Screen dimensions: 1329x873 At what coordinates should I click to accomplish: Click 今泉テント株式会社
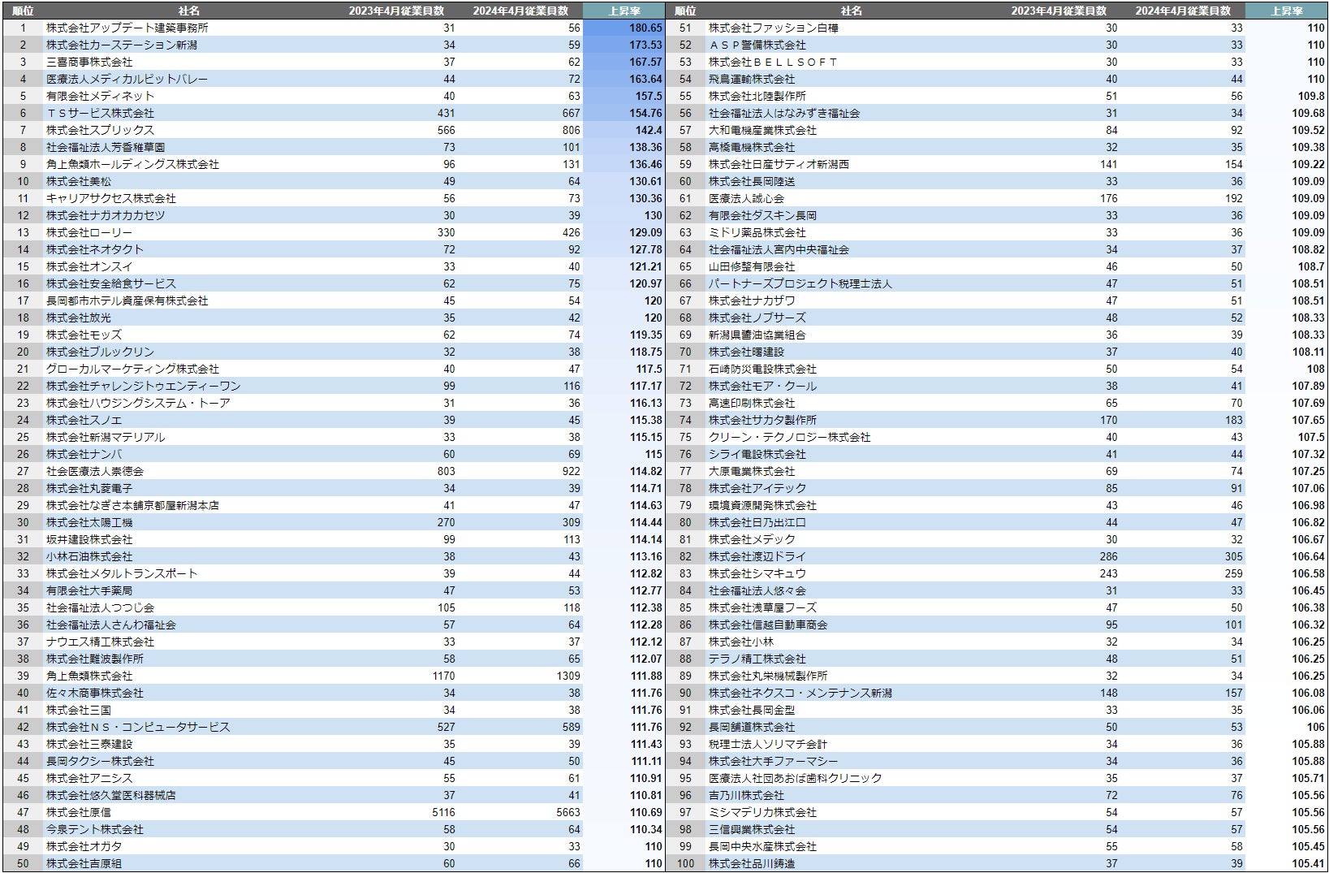[x=94, y=829]
